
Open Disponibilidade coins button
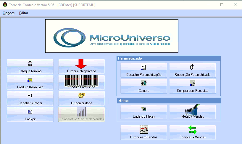(81, 98)
